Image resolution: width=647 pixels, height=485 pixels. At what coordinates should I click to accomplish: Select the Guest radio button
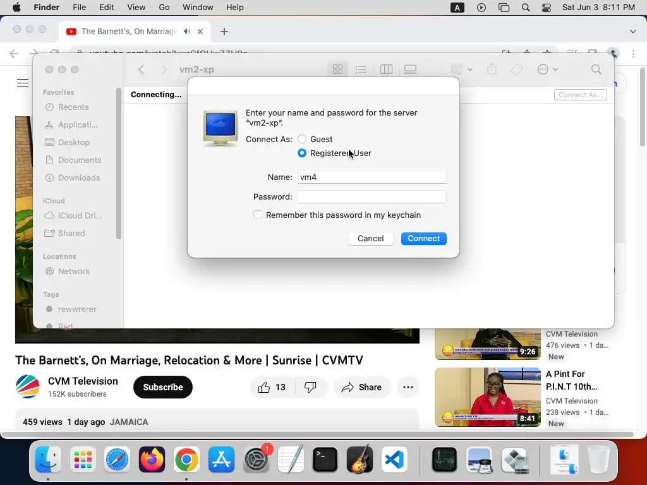302,140
